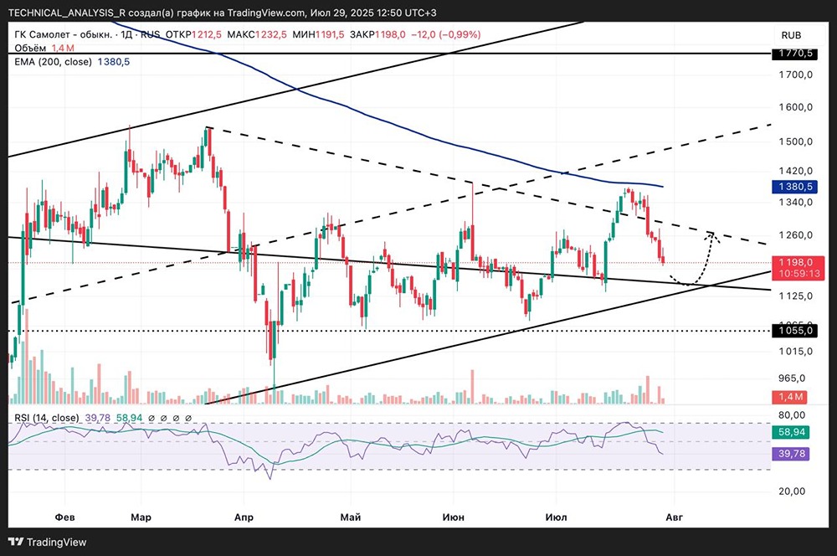Viewport: 837px width, 556px height.
Task: Click the 965,0 price axis tick
Action: coord(792,378)
